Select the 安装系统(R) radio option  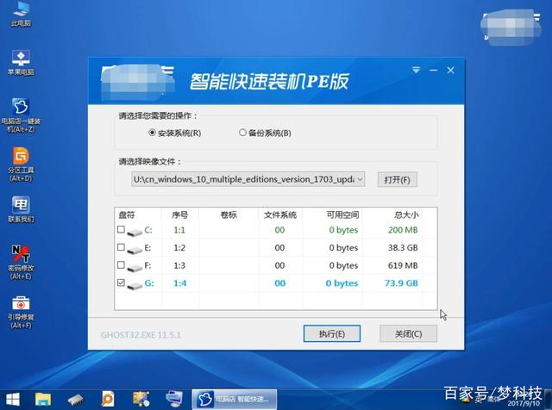174,133
